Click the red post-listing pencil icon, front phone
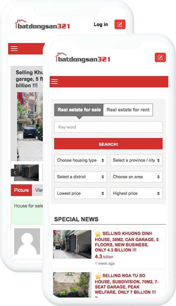Viewport: 176px width, 306px height. [x=160, y=57]
